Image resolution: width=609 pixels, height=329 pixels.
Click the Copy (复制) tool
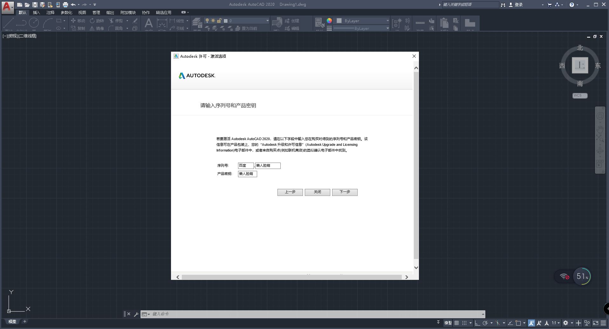tap(78, 28)
